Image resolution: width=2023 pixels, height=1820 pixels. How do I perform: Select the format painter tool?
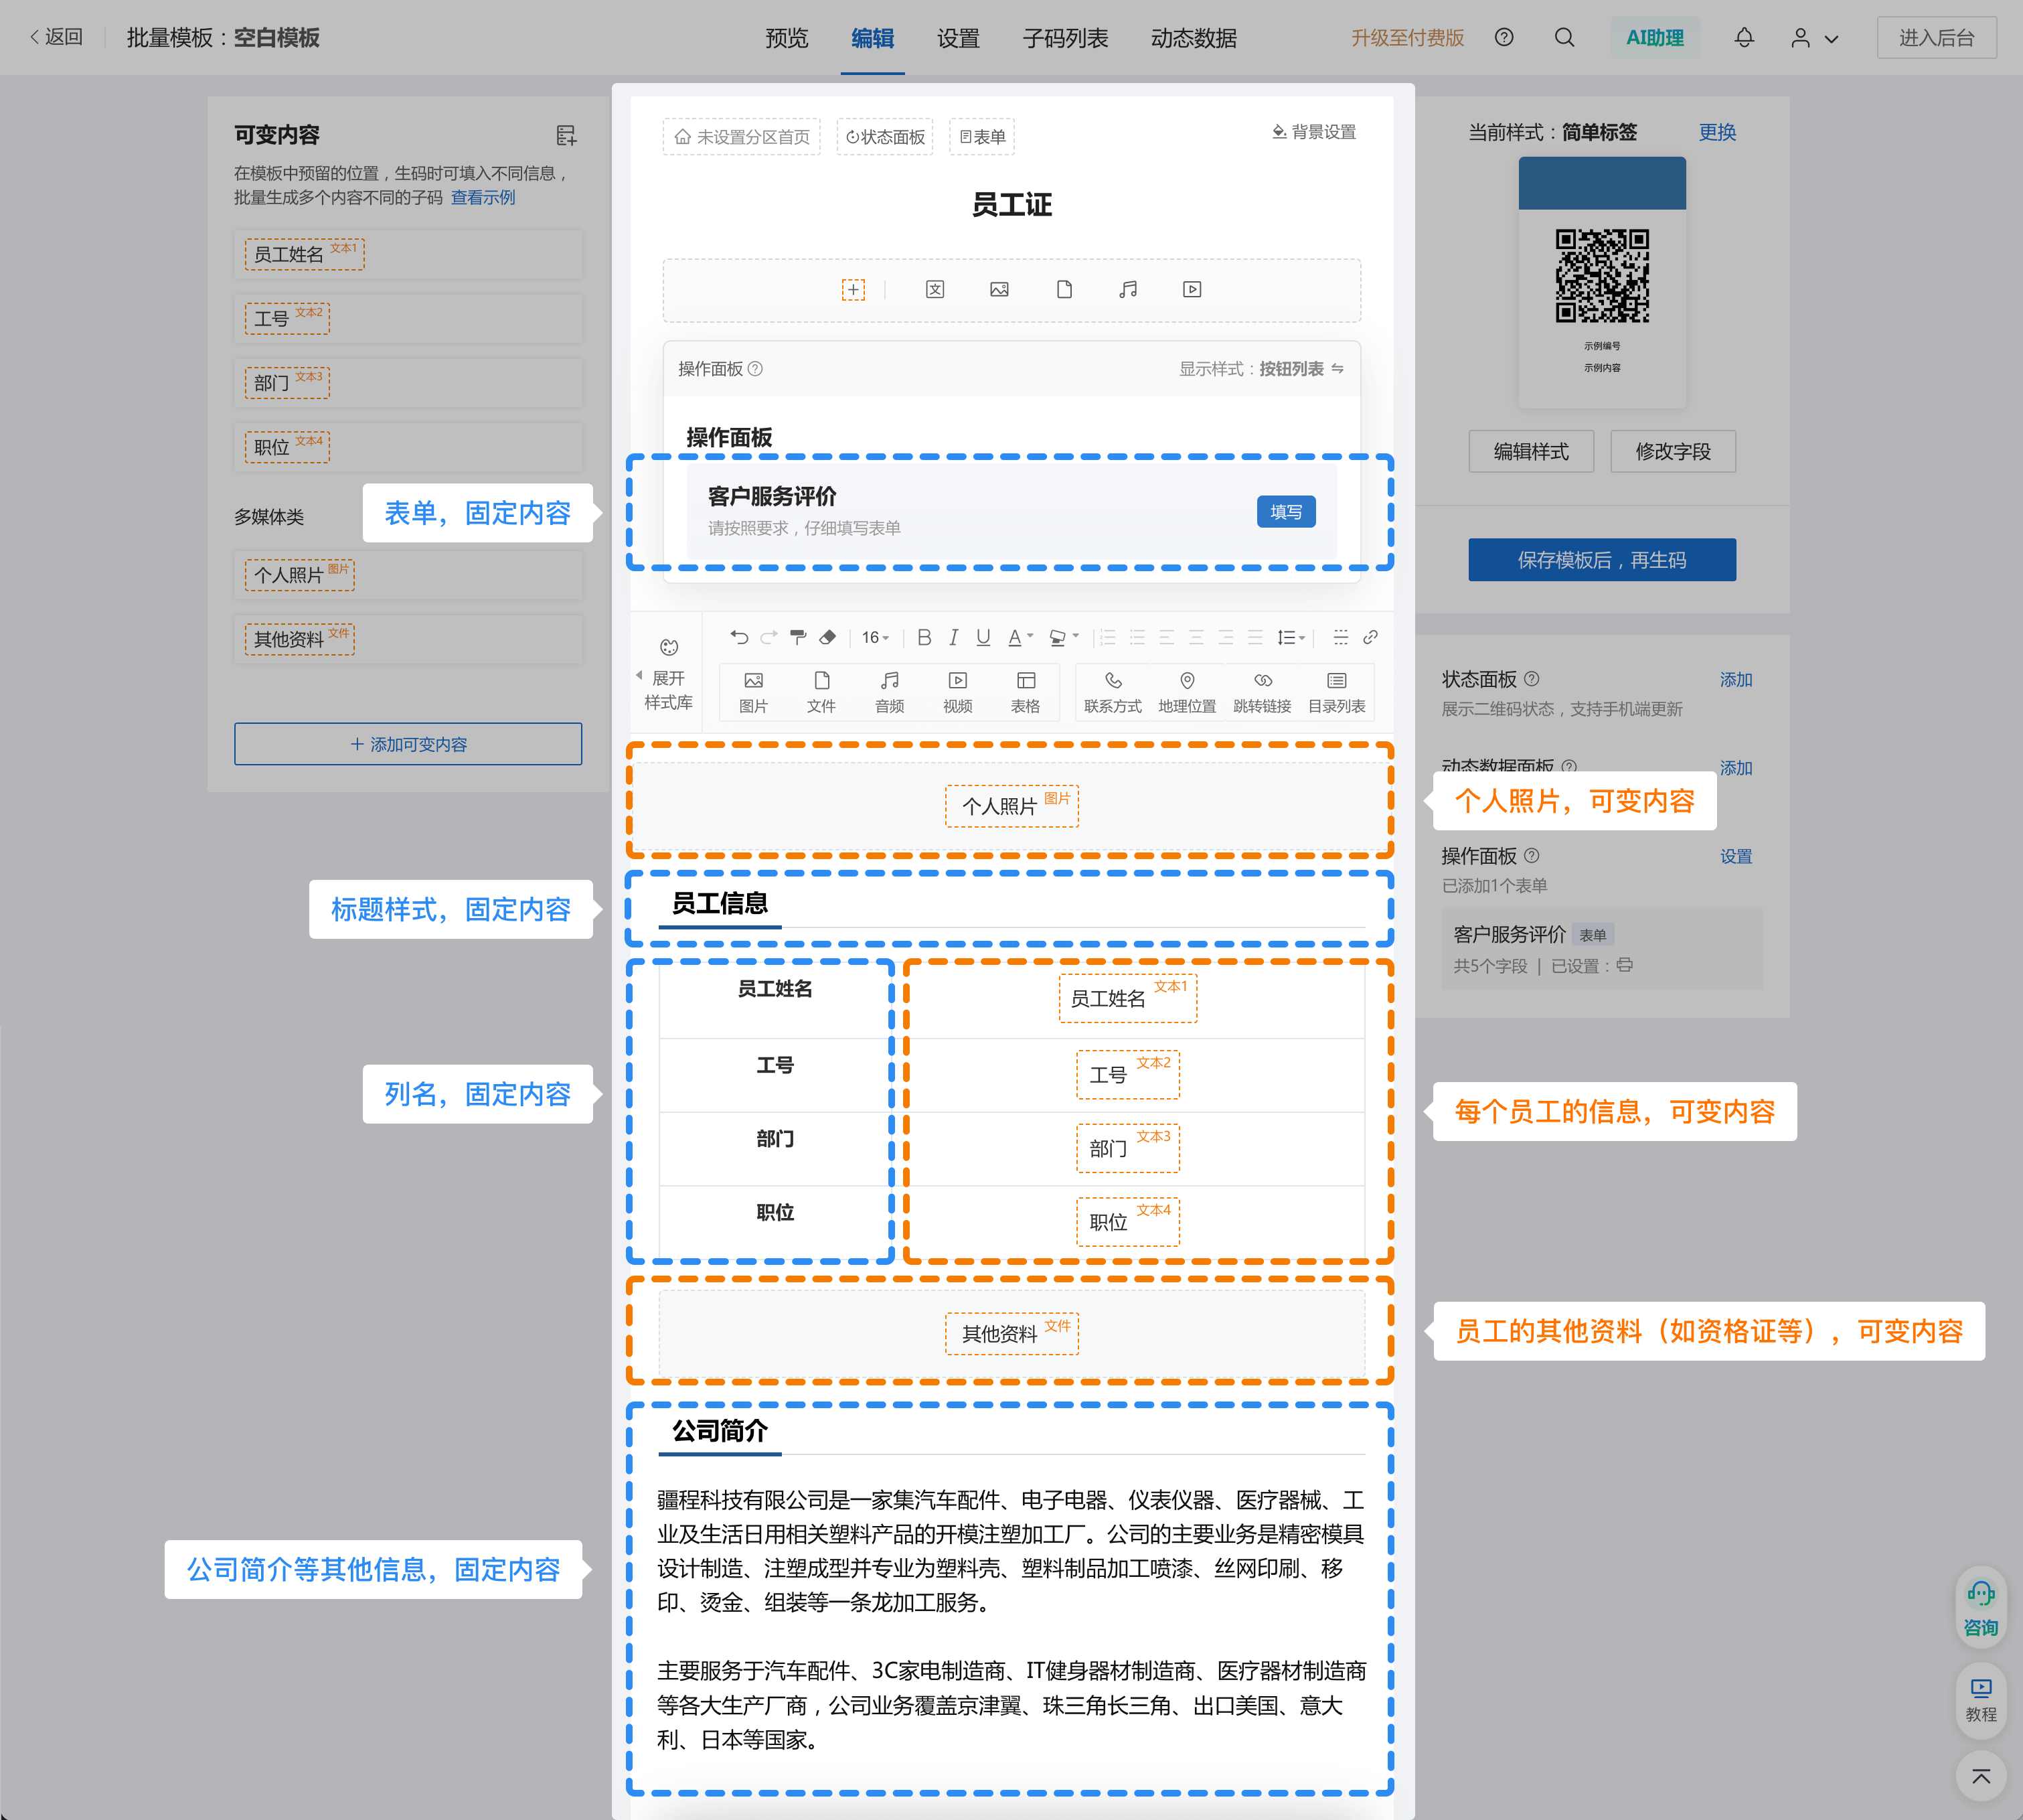(x=797, y=637)
